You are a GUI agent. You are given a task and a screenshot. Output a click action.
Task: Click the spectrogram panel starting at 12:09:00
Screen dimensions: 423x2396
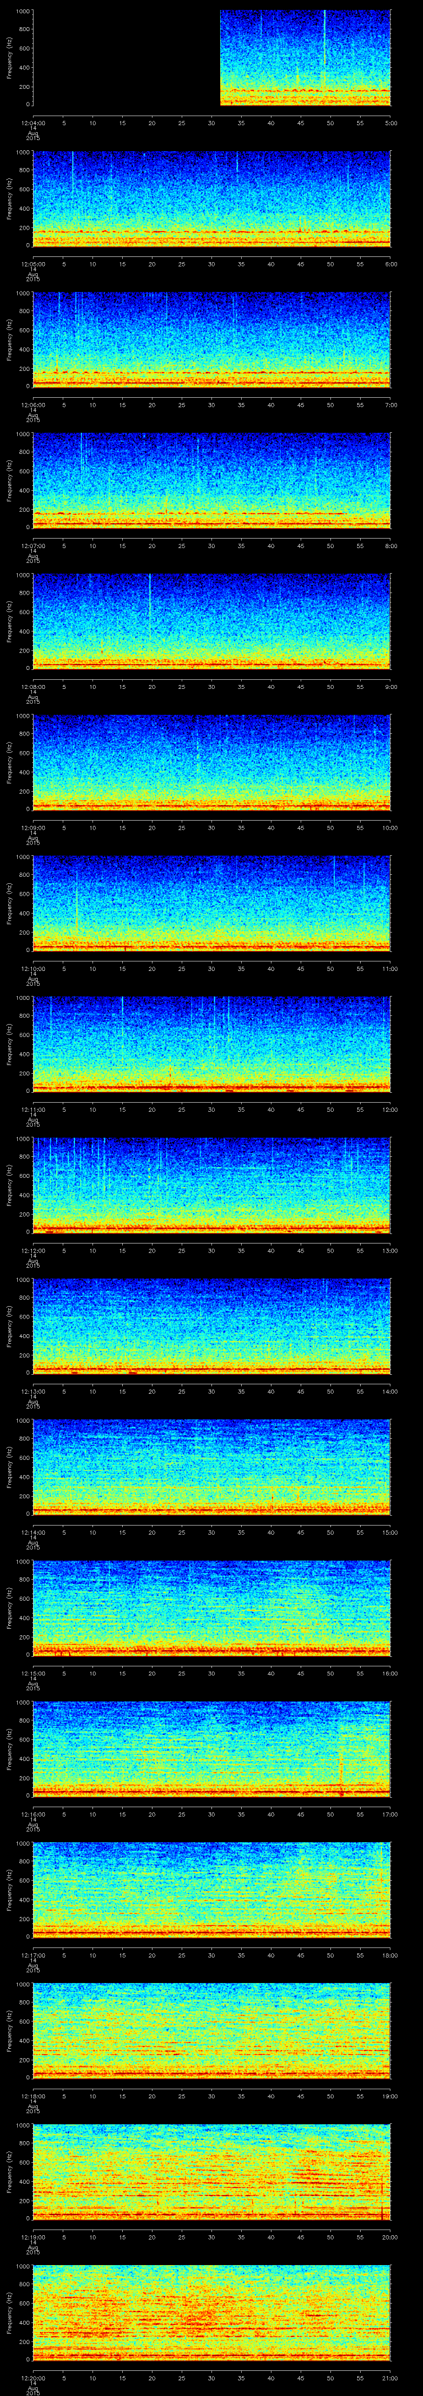click(x=212, y=763)
